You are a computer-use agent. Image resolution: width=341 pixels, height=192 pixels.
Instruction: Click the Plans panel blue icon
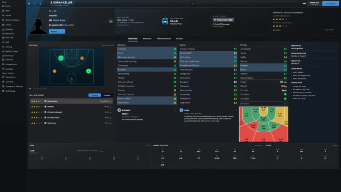(181, 110)
